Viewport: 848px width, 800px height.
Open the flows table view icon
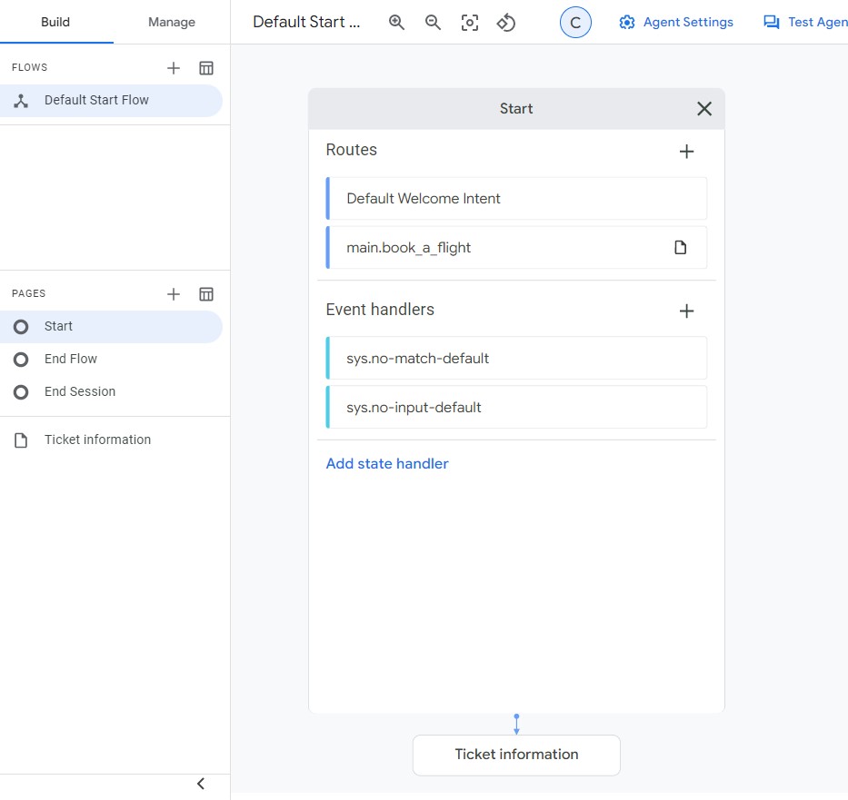(x=206, y=68)
